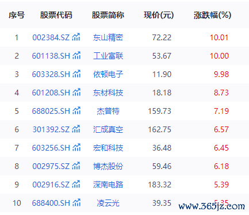Screen dimensions: 249x215
Task: Click the 现价(元) column header
Action: point(159,15)
